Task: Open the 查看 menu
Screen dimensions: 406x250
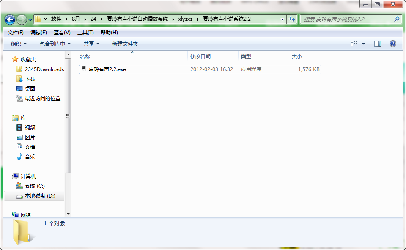Action: [x=62, y=32]
